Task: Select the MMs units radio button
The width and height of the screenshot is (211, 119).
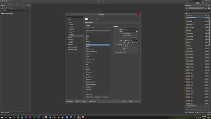Action: coord(91,27)
